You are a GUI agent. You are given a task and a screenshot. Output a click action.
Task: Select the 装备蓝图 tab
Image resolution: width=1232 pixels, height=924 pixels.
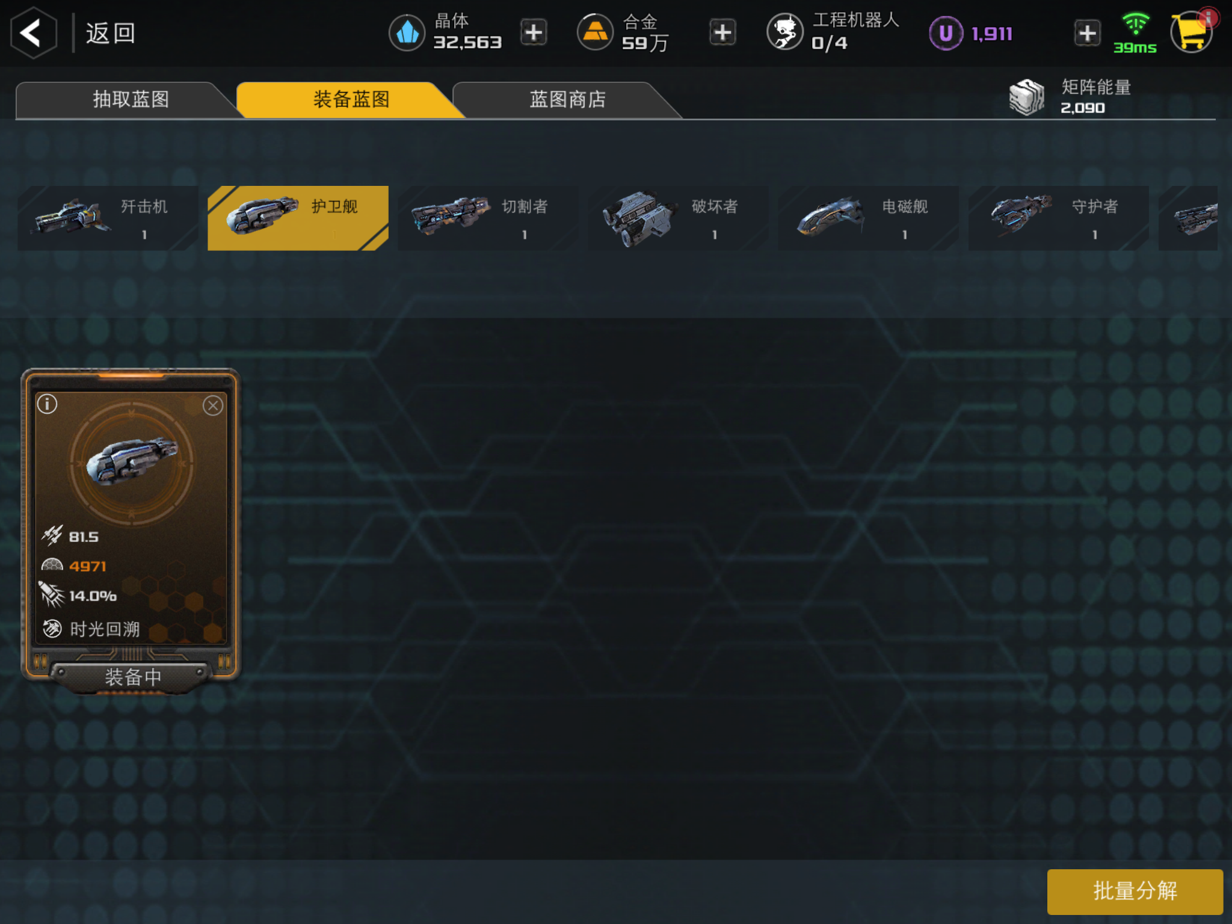pyautogui.click(x=351, y=99)
